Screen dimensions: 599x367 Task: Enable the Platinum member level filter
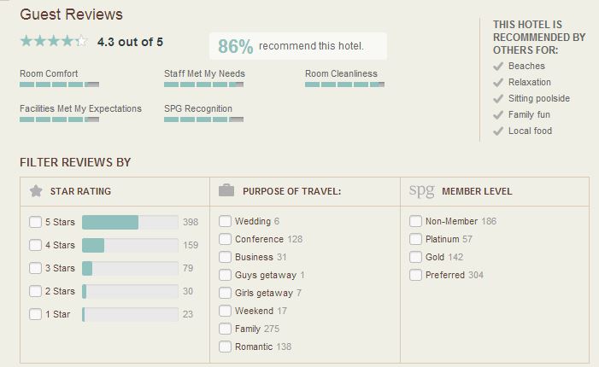415,239
